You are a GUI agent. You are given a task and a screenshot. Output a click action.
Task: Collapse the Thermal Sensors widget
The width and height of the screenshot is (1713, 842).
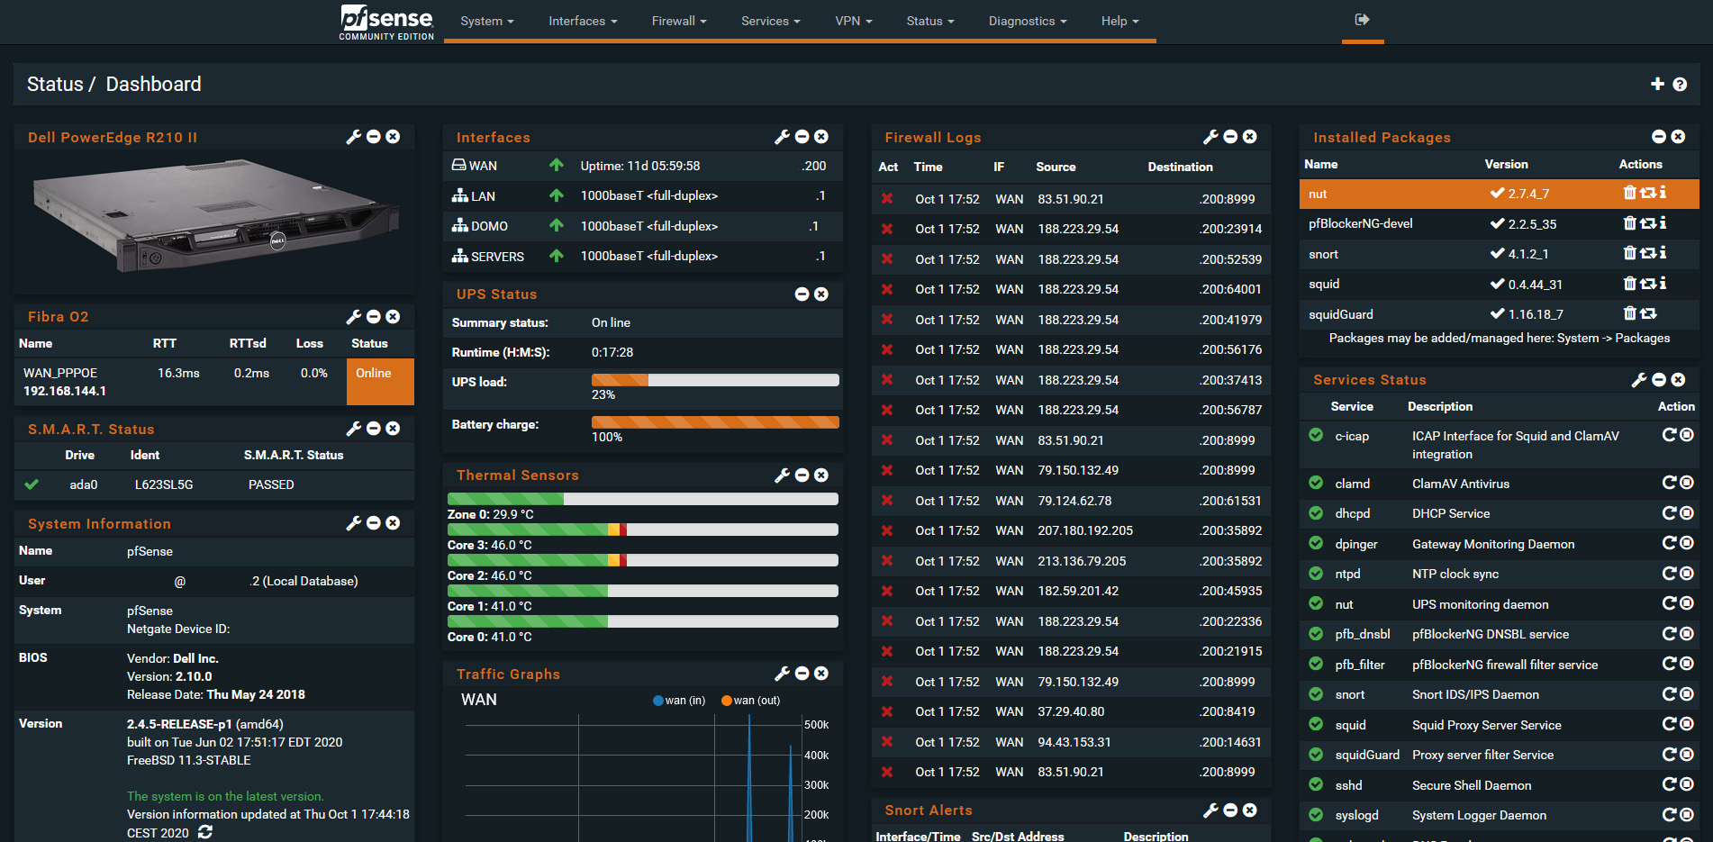(x=802, y=475)
